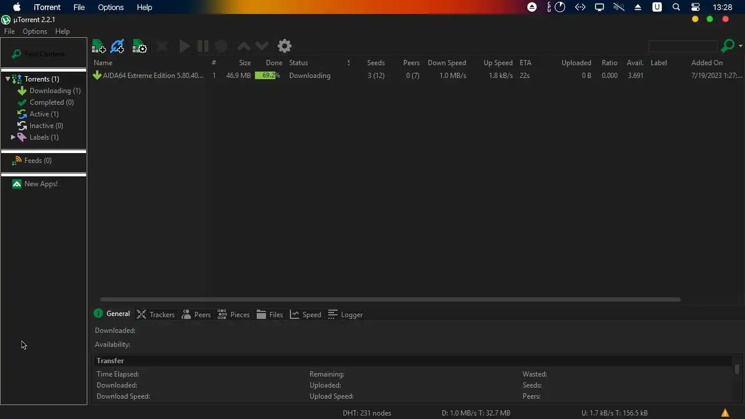Sort torrents by the Size column

point(245,63)
